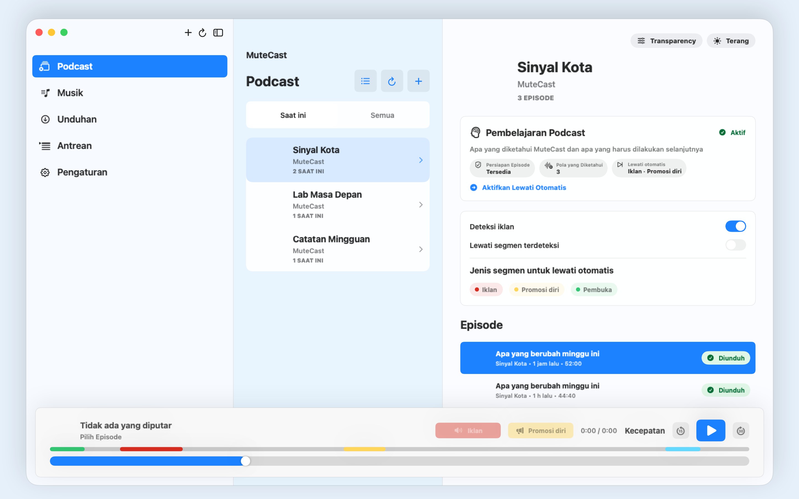This screenshot has width=799, height=499.
Task: Skip back 15 seconds
Action: click(x=681, y=430)
